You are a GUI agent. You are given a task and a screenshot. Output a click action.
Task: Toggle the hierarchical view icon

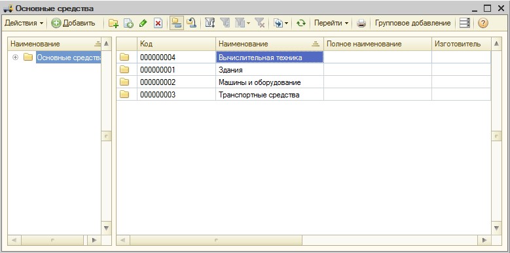(177, 23)
